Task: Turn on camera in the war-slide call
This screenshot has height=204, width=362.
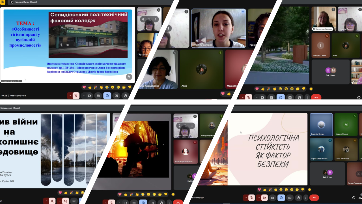Action: coord(66,201)
